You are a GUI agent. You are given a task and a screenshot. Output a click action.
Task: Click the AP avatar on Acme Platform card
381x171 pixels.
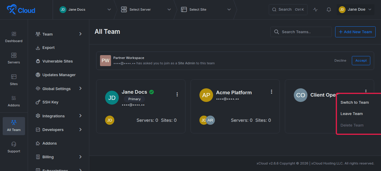coord(206,95)
